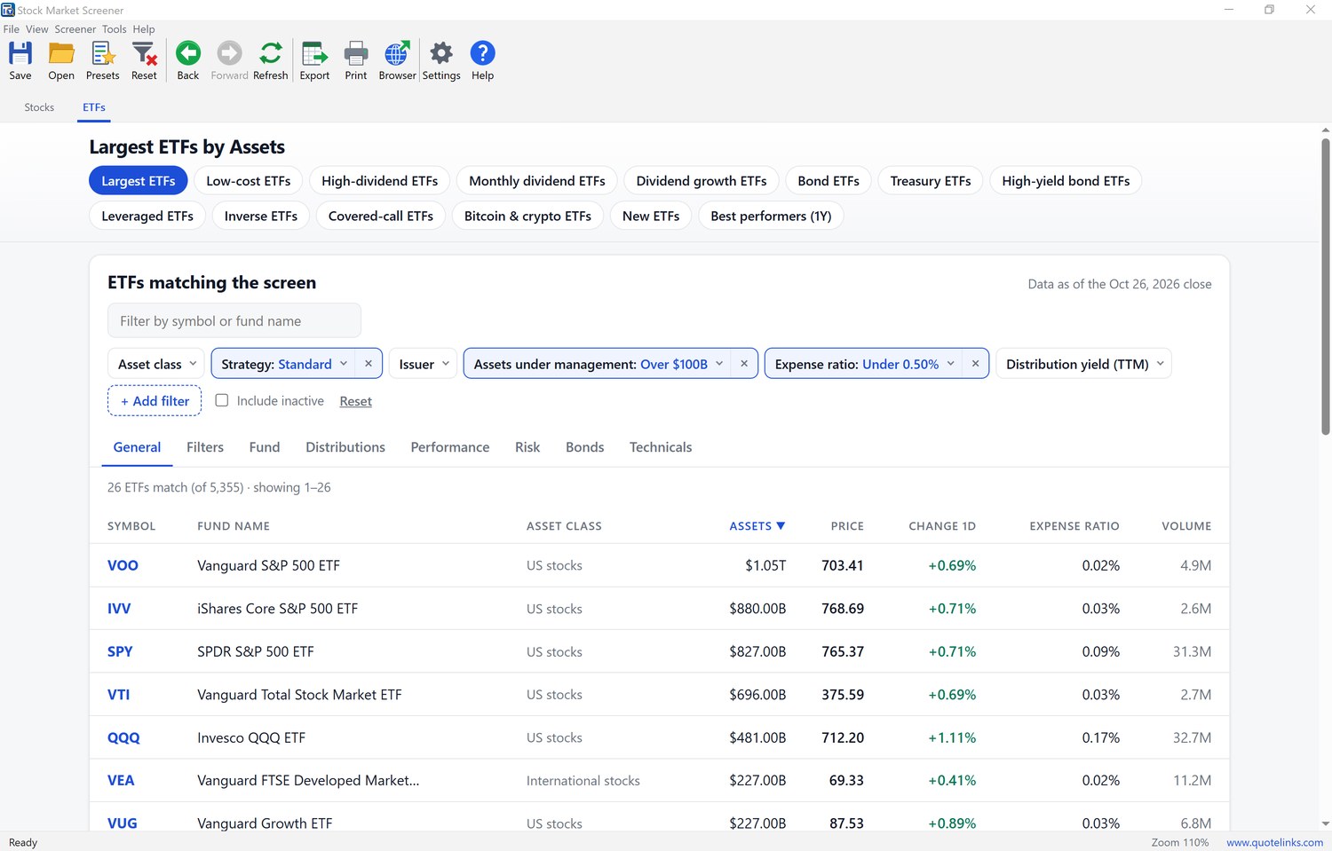Click the Reset link beside Include inactive
The image size is (1332, 851).
(x=355, y=401)
